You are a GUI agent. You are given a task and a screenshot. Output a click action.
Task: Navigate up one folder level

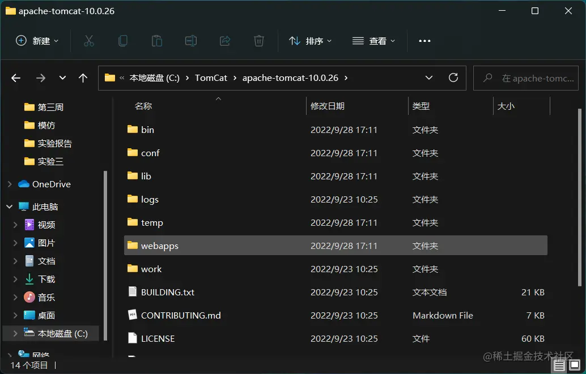[83, 78]
